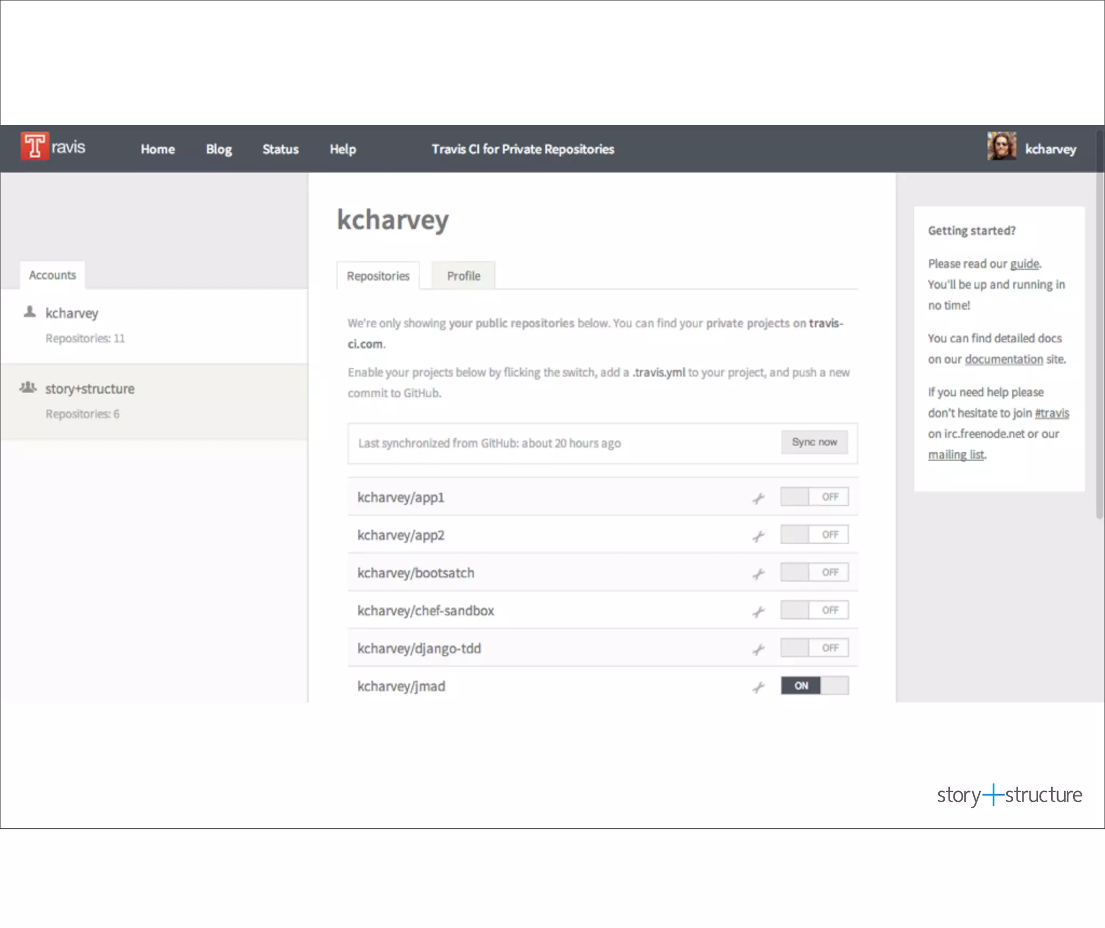
Task: Select the kcharvey account in sidebar
Action: coord(154,325)
